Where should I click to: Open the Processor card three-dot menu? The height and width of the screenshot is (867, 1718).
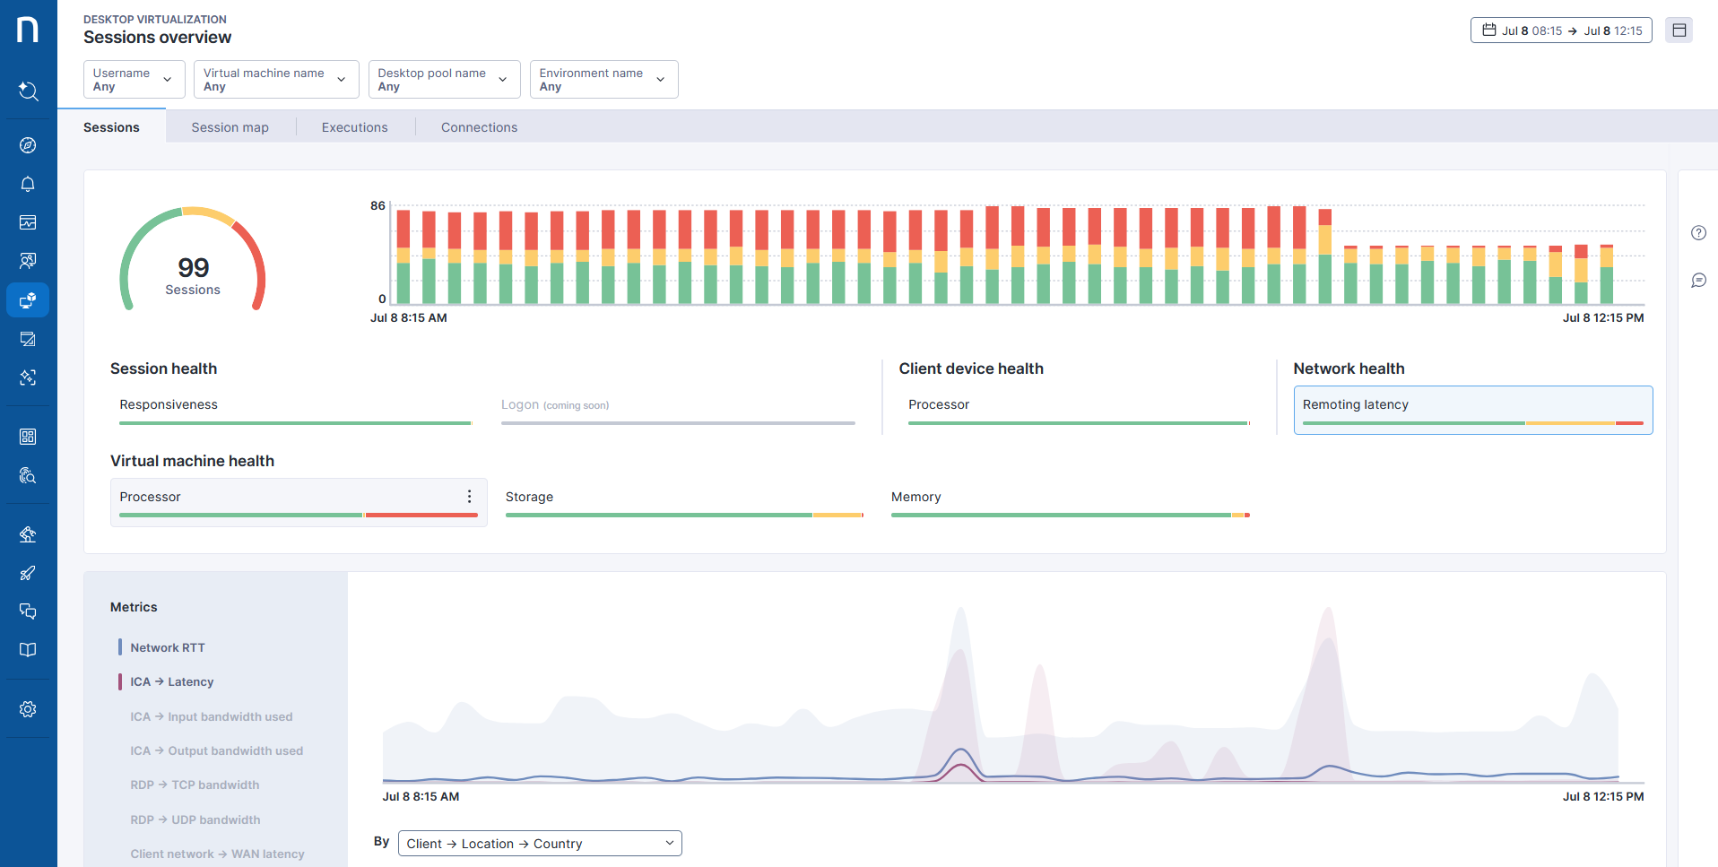(x=469, y=496)
